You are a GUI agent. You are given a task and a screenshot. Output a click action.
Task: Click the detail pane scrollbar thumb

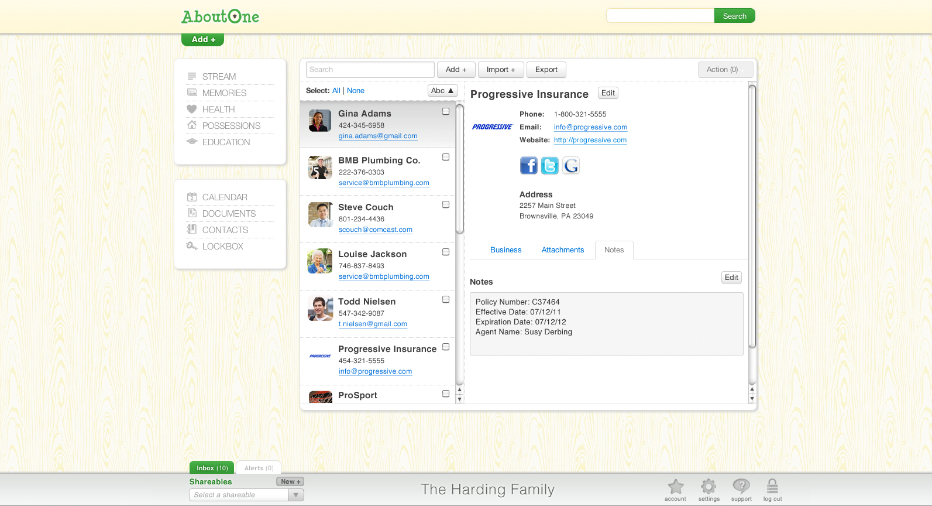click(x=752, y=217)
